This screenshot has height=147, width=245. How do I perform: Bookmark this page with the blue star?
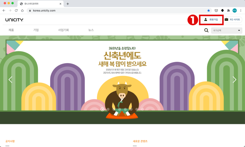(208, 11)
